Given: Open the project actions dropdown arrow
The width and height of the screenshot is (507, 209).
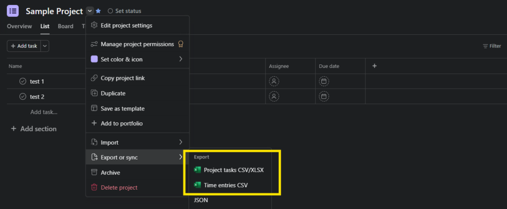Looking at the screenshot, I should 90,11.
